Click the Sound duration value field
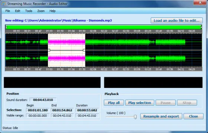Viewport: 208px width, 133px height. tap(43, 100)
